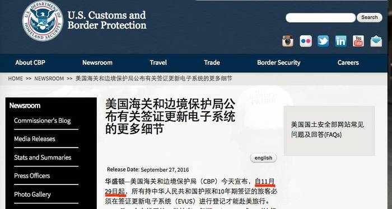Open the Flickr icon link
Viewport: 392px width, 209px height.
tap(306, 41)
